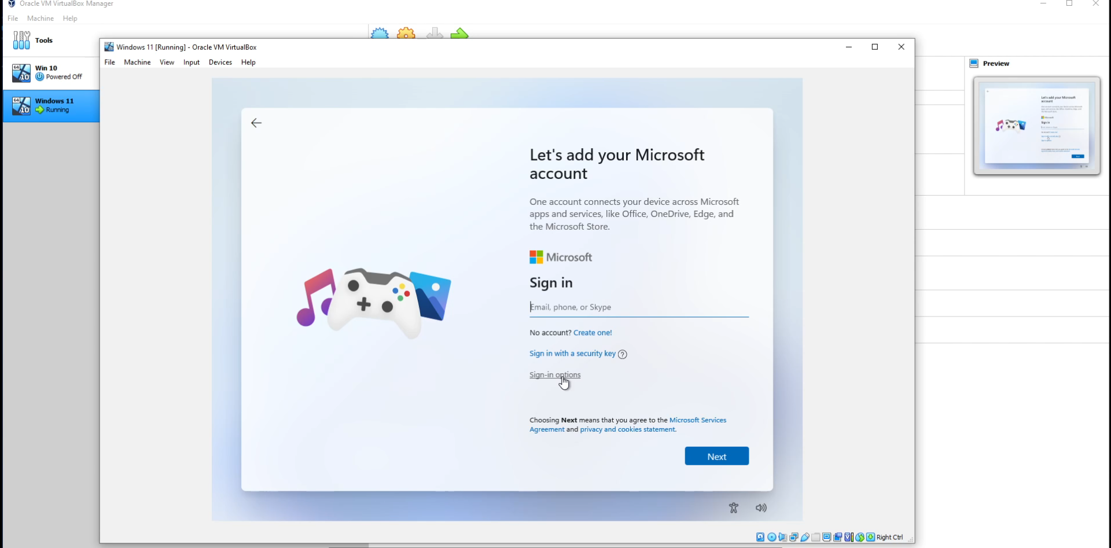Open Help menu in the VM window
The height and width of the screenshot is (548, 1111).
[x=248, y=62]
